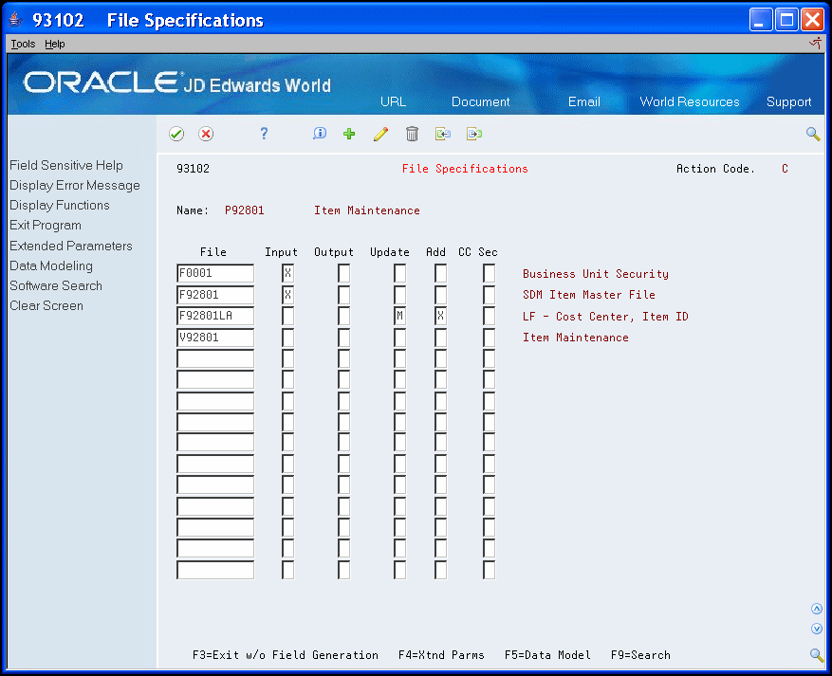Click the page up arrow icon
This screenshot has height=676, width=832.
[817, 609]
